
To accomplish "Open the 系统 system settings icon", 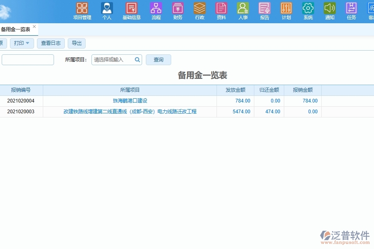I will click(x=308, y=11).
